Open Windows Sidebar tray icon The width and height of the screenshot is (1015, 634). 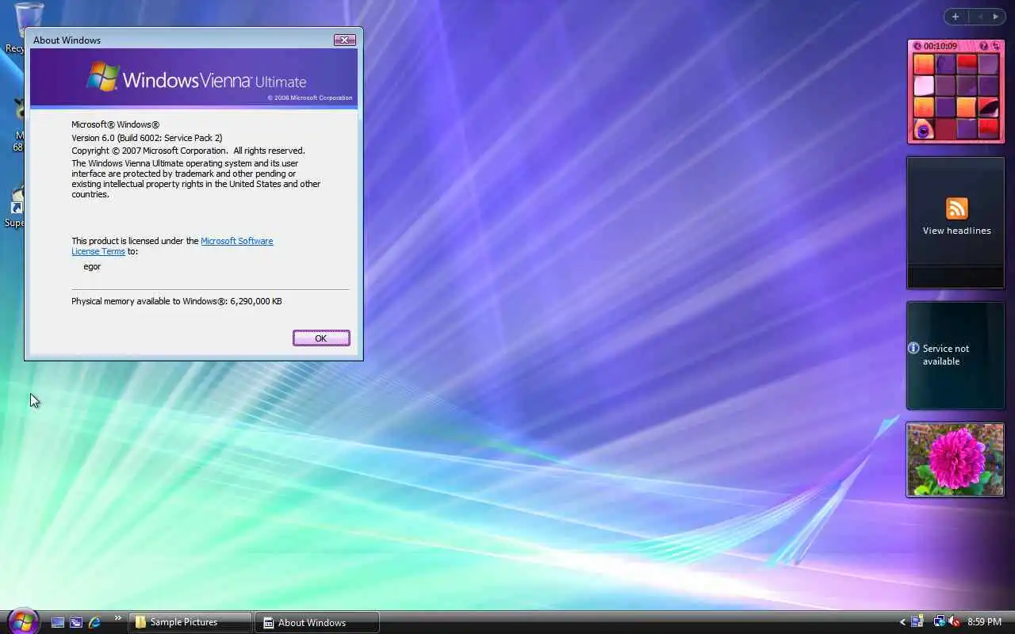coord(917,622)
